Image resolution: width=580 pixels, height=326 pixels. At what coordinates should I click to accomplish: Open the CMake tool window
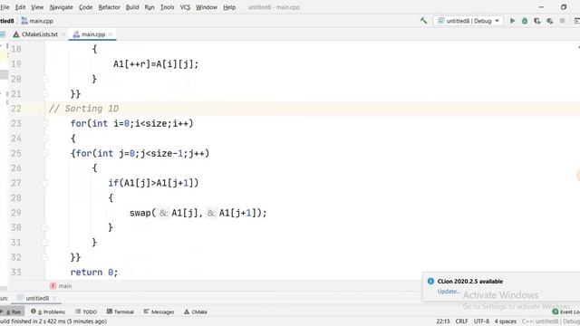coord(196,312)
